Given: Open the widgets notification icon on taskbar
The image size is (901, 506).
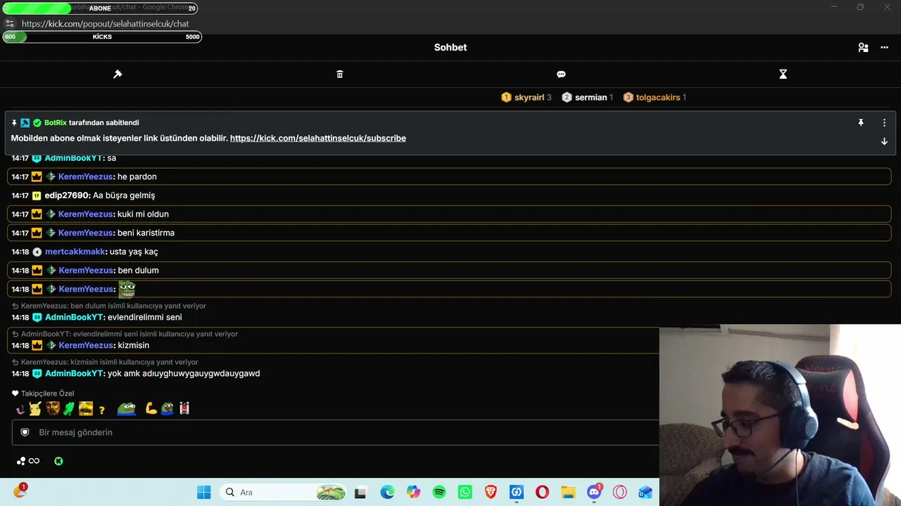Looking at the screenshot, I should click(x=20, y=492).
